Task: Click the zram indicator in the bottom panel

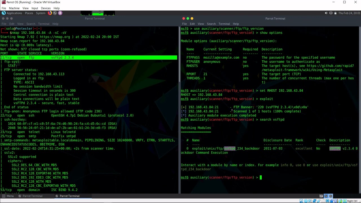Action: click(x=321, y=196)
